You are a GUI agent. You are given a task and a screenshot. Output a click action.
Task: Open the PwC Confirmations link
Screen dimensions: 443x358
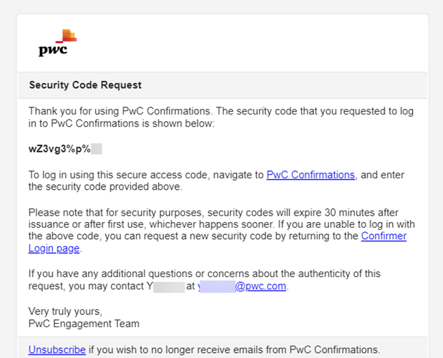(x=311, y=175)
